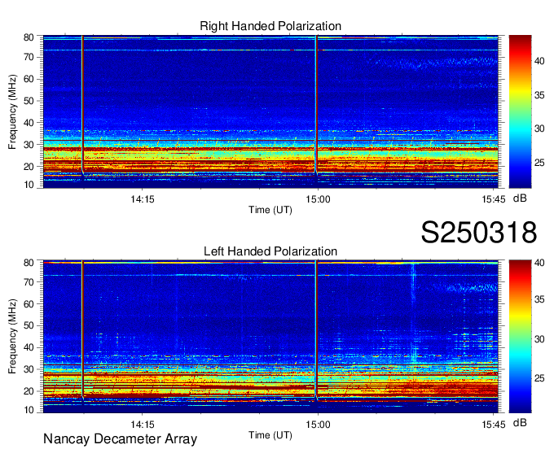554x449 pixels.
Task: Click the "Nancay Decameter Array" caption
Action: (x=120, y=439)
